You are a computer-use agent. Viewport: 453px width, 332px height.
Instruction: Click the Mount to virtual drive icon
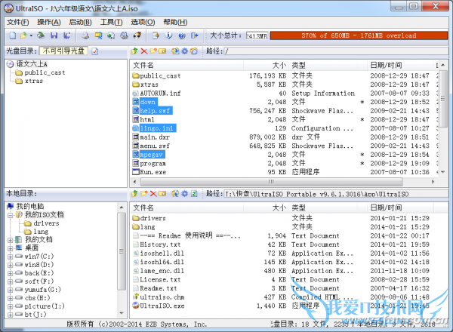(x=125, y=35)
